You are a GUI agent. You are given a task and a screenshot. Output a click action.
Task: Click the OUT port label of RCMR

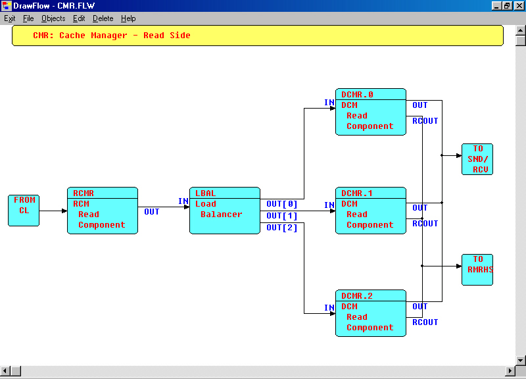[x=152, y=211]
